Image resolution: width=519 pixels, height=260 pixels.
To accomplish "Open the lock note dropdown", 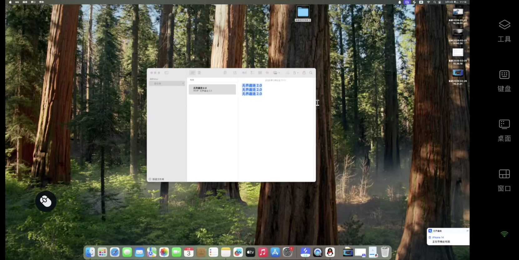I will [295, 73].
